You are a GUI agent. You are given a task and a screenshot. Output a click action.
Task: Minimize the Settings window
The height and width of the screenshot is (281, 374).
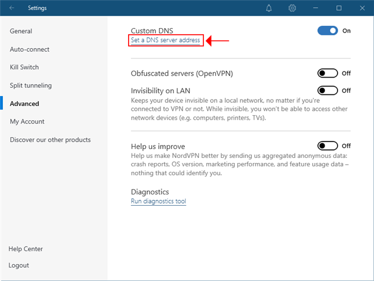(316, 8)
